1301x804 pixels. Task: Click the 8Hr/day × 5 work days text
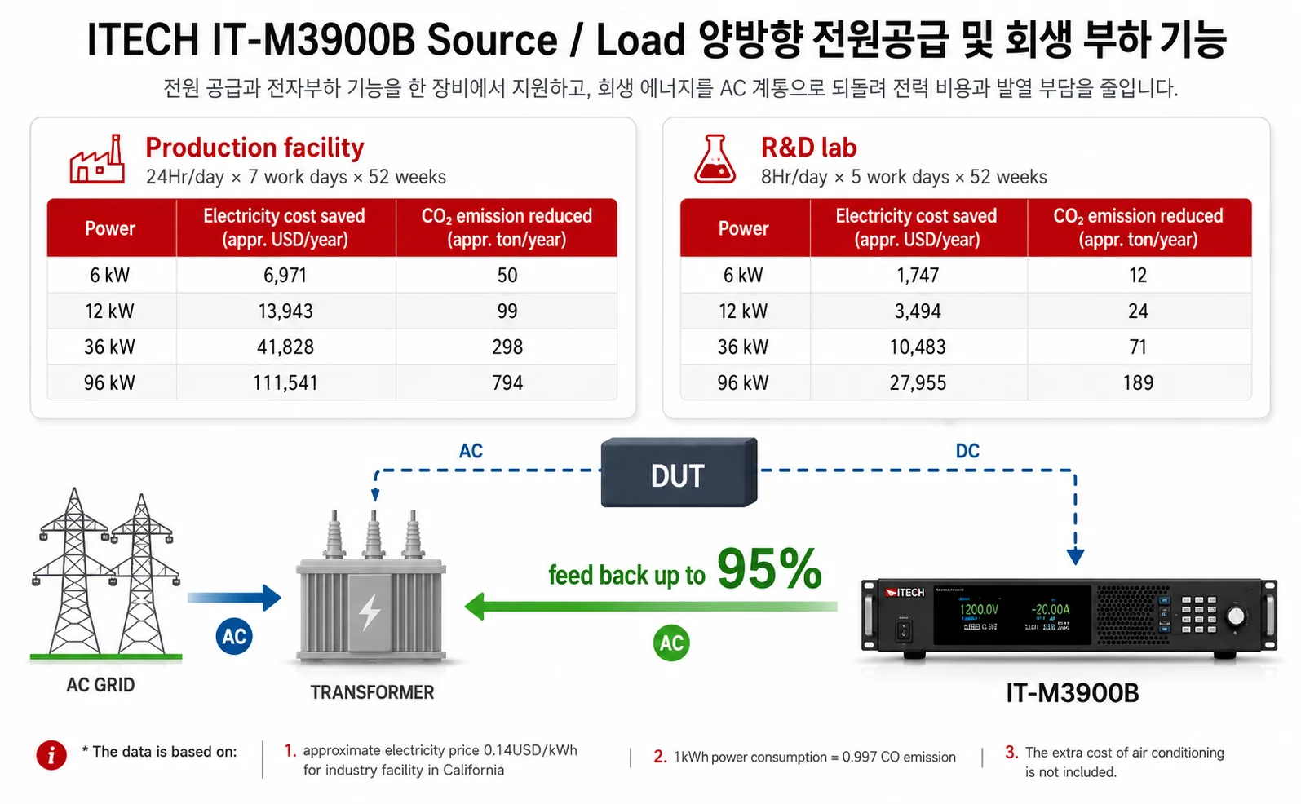904,177
